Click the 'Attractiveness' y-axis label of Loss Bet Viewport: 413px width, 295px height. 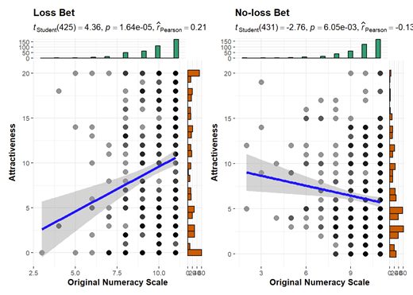[x=12, y=153]
